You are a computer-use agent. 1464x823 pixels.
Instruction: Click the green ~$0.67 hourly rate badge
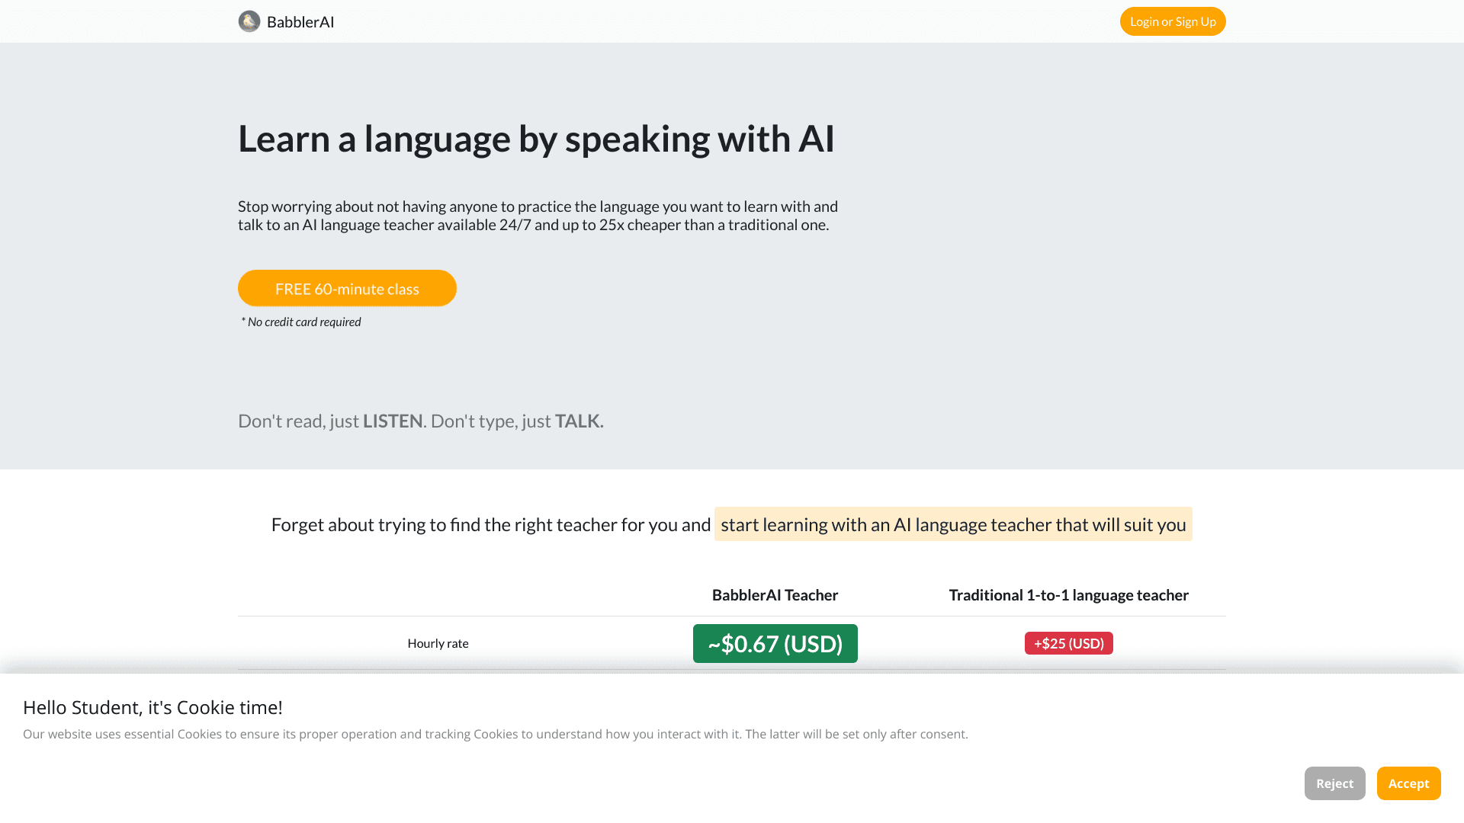(775, 643)
